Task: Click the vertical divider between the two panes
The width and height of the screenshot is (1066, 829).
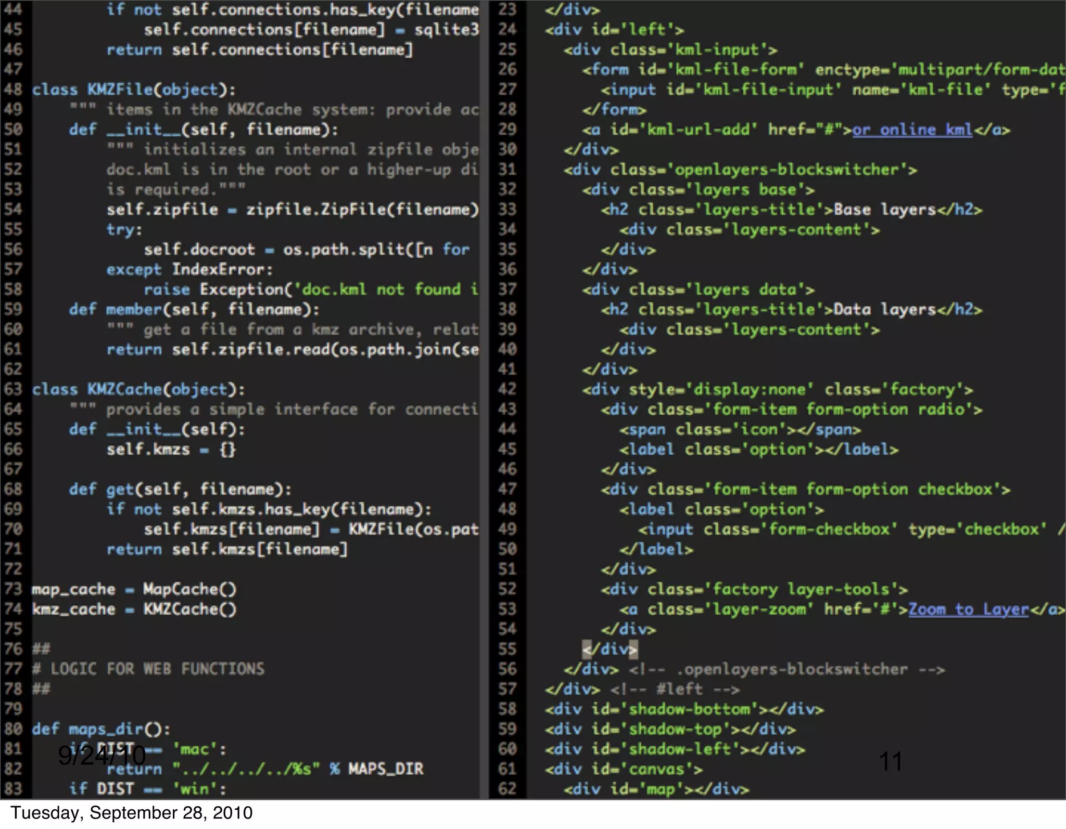Action: pos(484,400)
